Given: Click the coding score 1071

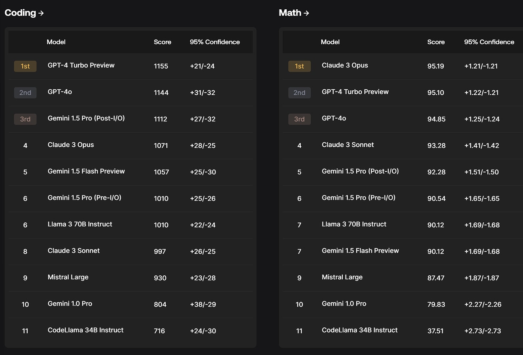Looking at the screenshot, I should point(161,146).
